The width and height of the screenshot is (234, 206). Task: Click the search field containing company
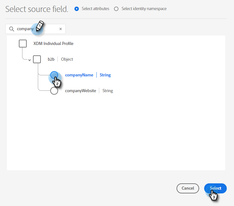35,29
